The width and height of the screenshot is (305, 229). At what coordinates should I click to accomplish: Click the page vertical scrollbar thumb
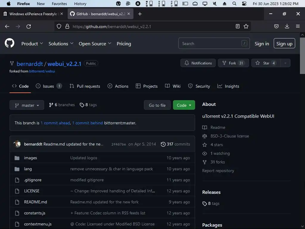[x=302, y=56]
